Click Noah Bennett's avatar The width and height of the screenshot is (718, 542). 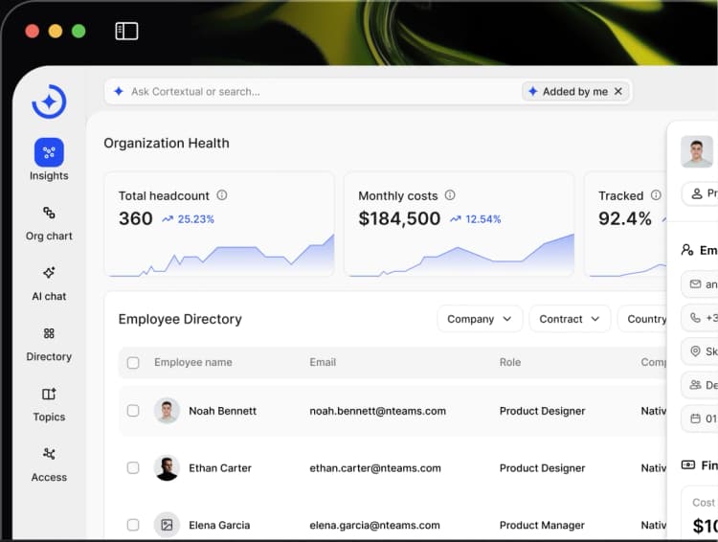click(x=167, y=411)
